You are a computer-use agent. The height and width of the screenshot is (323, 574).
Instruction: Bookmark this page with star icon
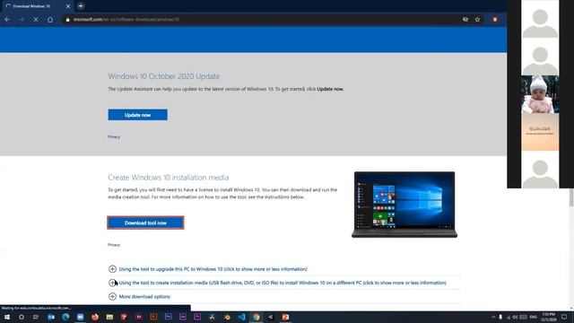coord(477,20)
